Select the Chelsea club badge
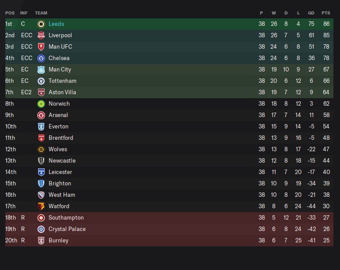The width and height of the screenshot is (340, 270). click(41, 58)
